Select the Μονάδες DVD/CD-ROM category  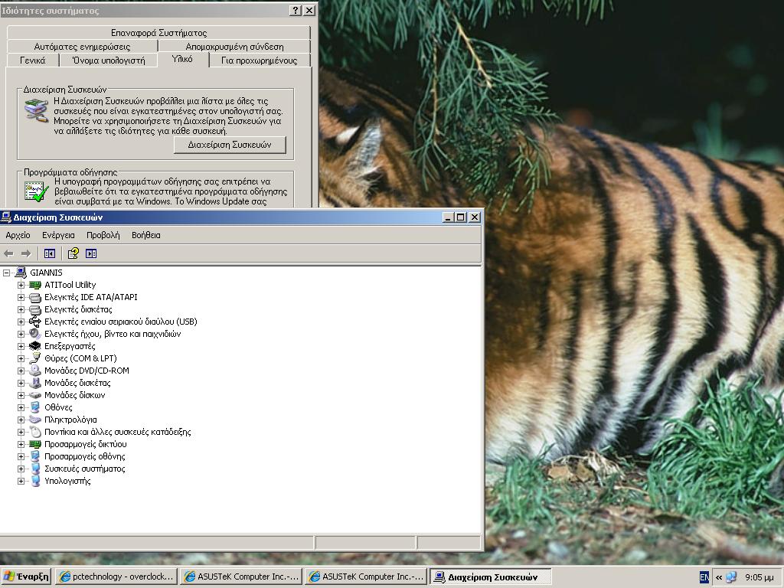[x=87, y=371]
